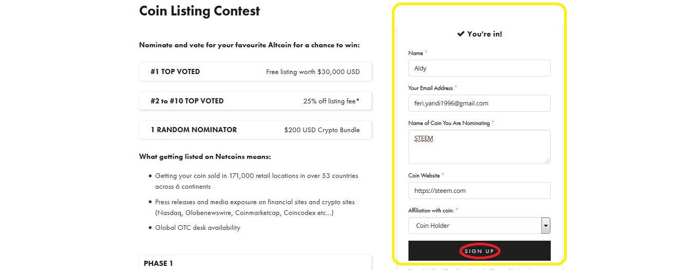Select the #2 to #10 TOP VOTED row
690x270 pixels.
pyautogui.click(x=255, y=101)
